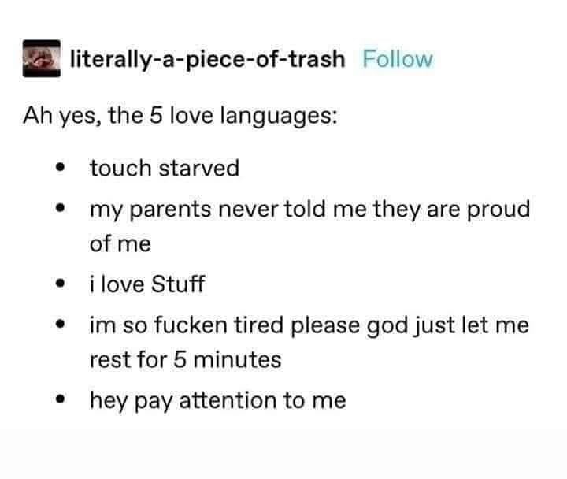Click the bullet next to 'i love Stuff'
This screenshot has width=567, height=479.
click(x=60, y=284)
